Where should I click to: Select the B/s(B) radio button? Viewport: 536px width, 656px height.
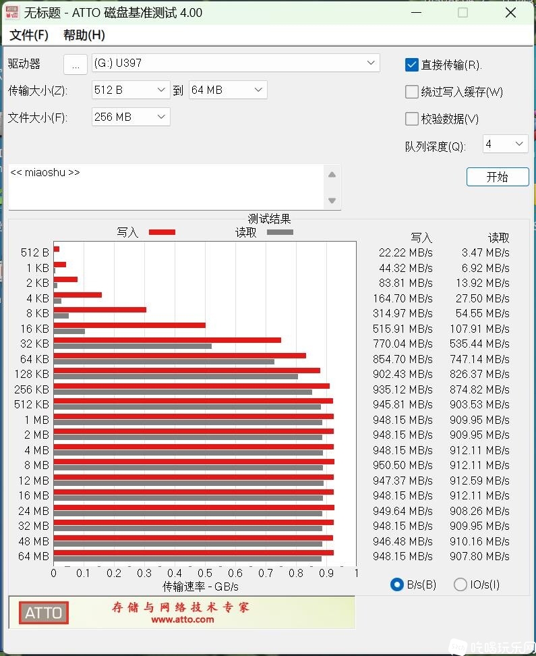(396, 584)
